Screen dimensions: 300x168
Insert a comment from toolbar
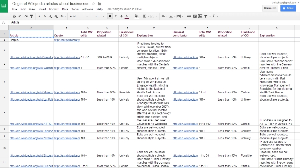tap(195, 16)
